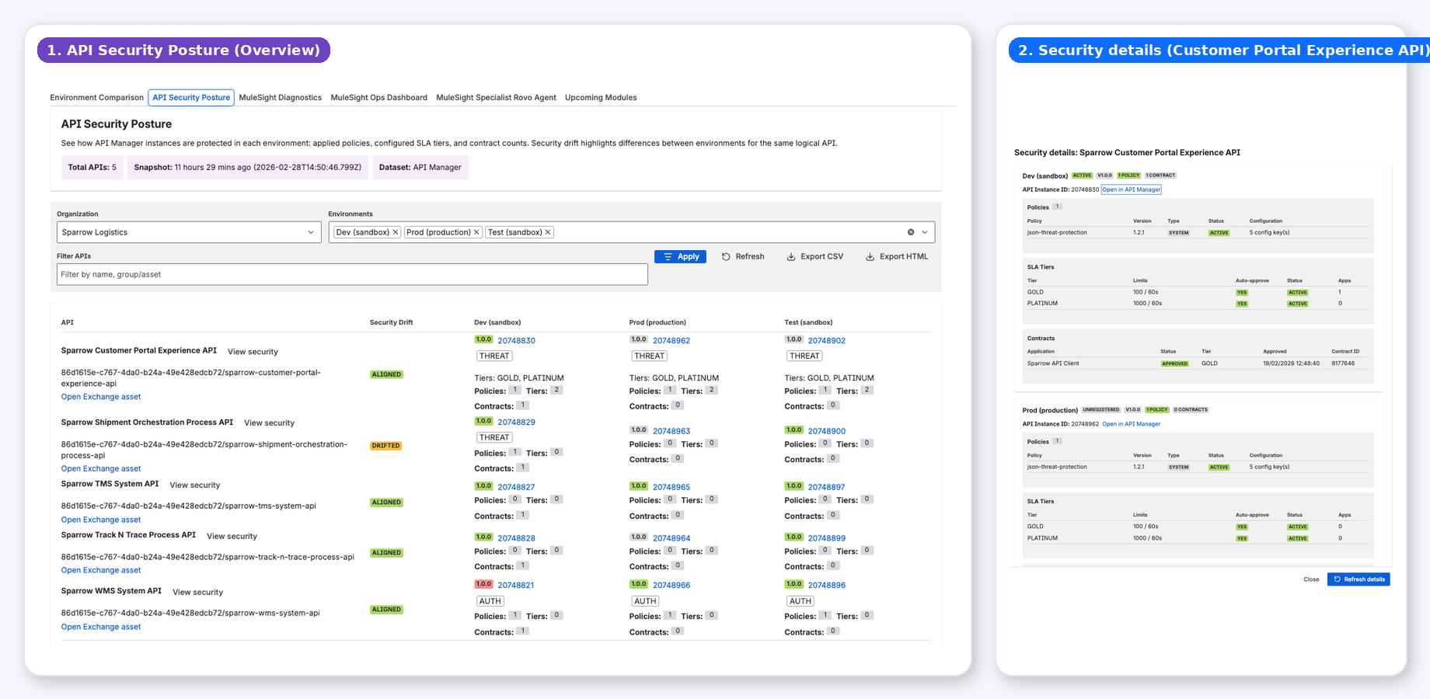Click Close on the security details panel
This screenshot has width=1430, height=699.
click(x=1311, y=579)
